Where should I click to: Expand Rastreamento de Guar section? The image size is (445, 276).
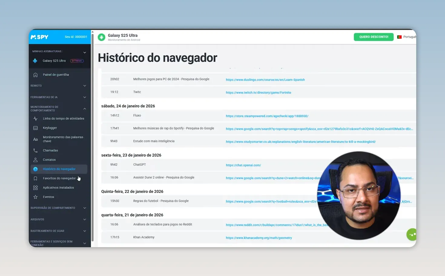click(x=85, y=231)
